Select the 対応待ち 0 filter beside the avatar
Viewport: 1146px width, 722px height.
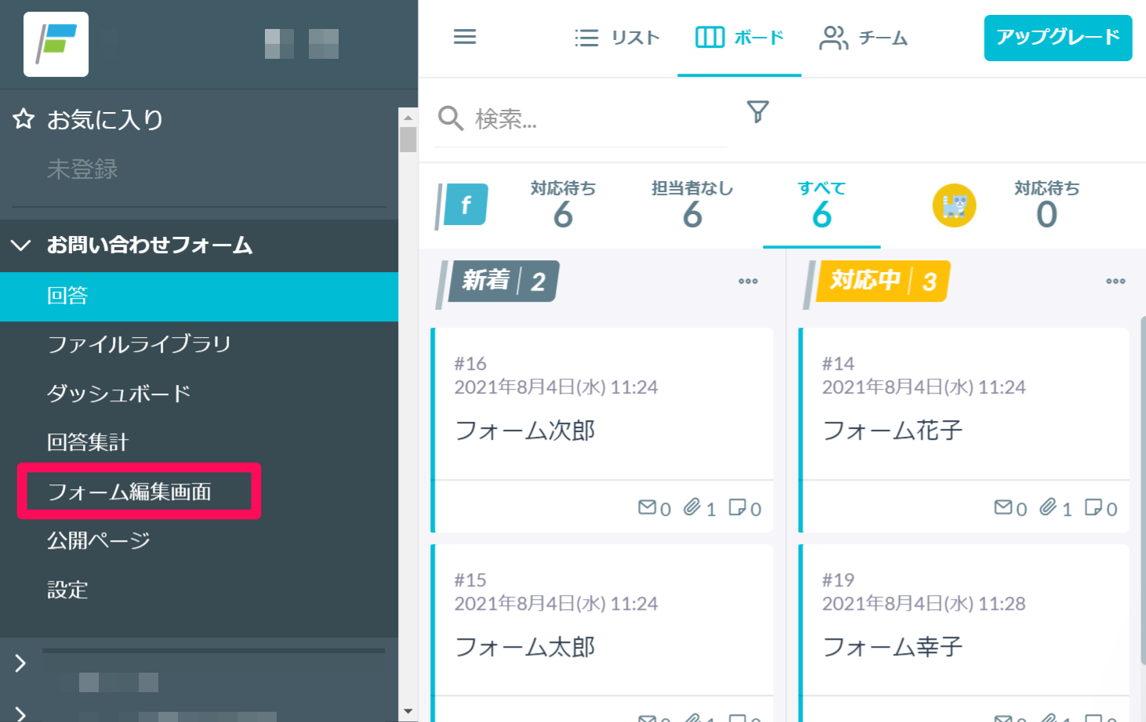pos(1046,205)
